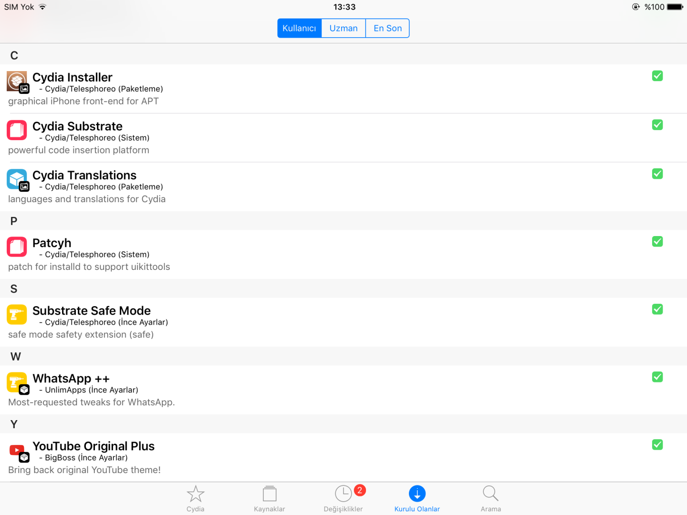This screenshot has width=687, height=515.
Task: Tap the 'Y' section header
Action: tap(343, 424)
